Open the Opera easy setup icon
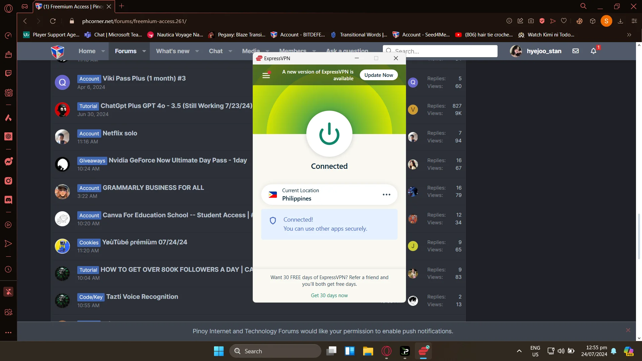Viewport: 642px width, 361px height. click(634, 21)
